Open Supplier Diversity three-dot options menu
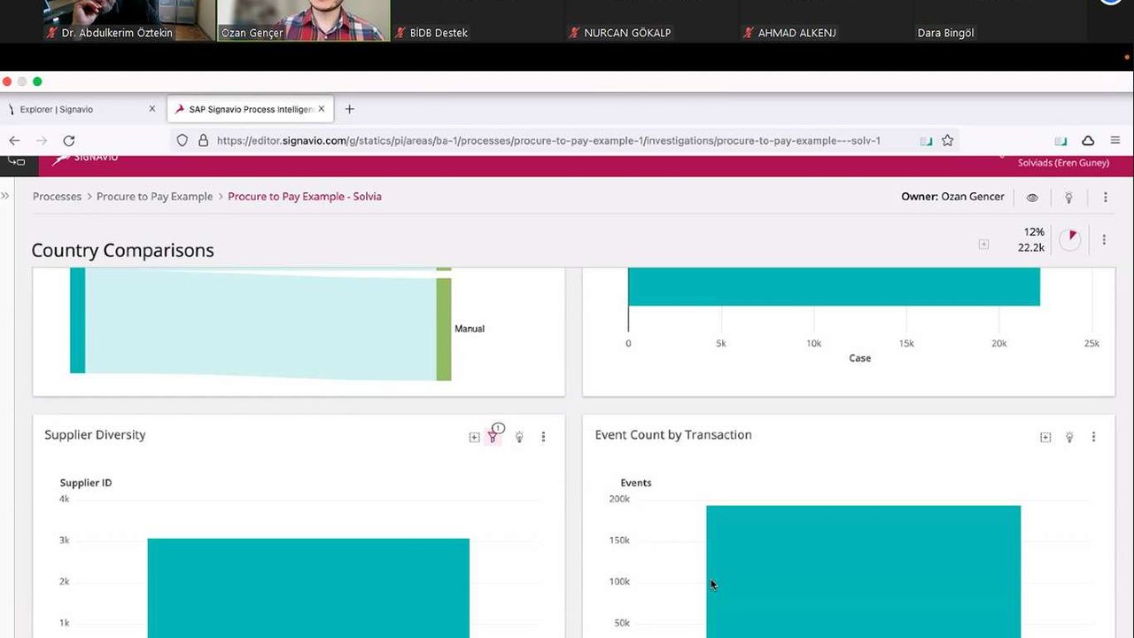 click(543, 437)
